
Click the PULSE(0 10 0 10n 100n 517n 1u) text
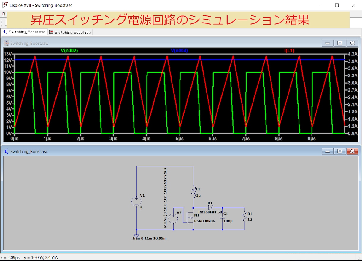(165, 198)
